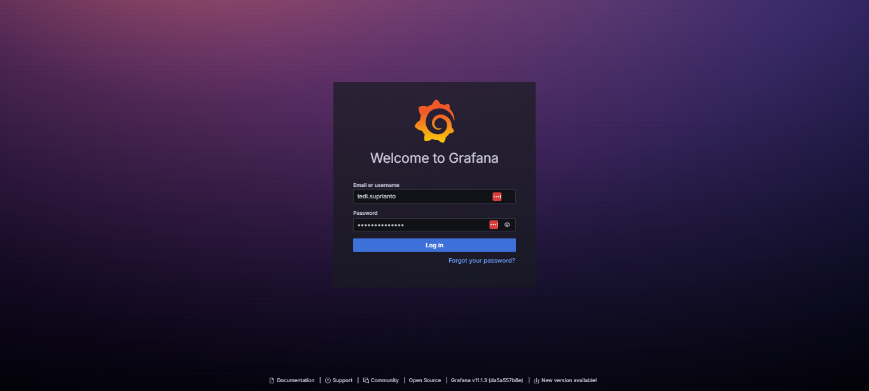Focus the Email or username input field

click(x=420, y=196)
